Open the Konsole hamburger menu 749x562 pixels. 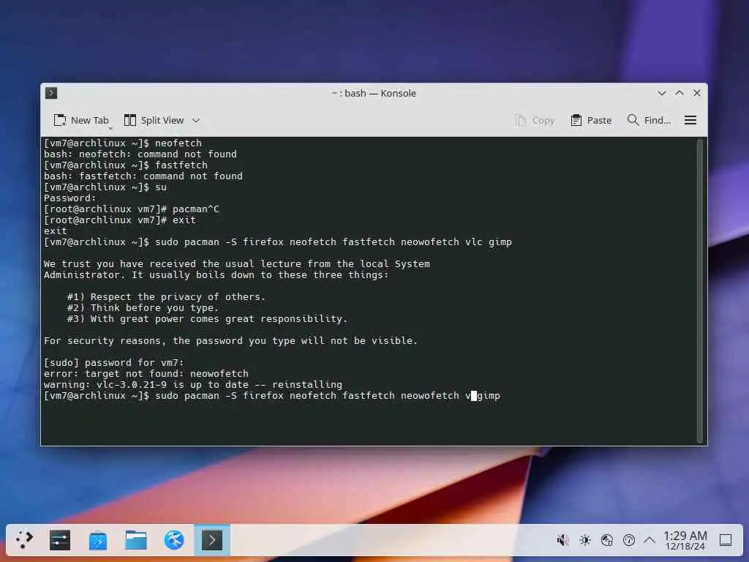(690, 121)
